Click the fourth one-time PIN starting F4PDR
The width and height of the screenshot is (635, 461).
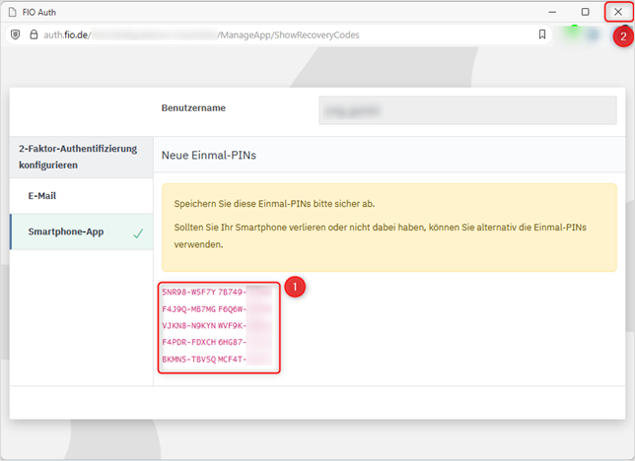[x=203, y=342]
